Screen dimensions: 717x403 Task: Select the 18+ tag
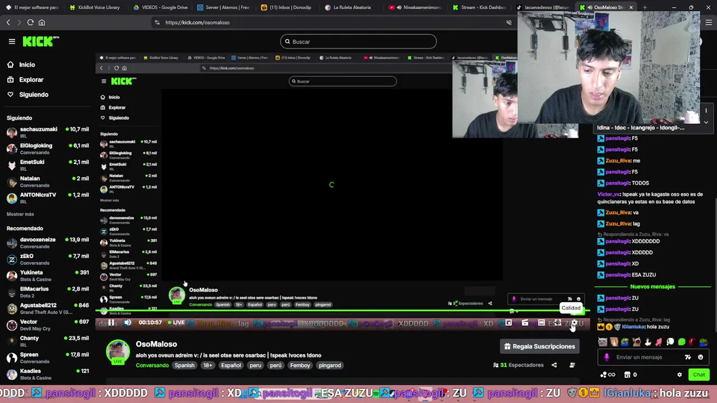pyautogui.click(x=208, y=365)
